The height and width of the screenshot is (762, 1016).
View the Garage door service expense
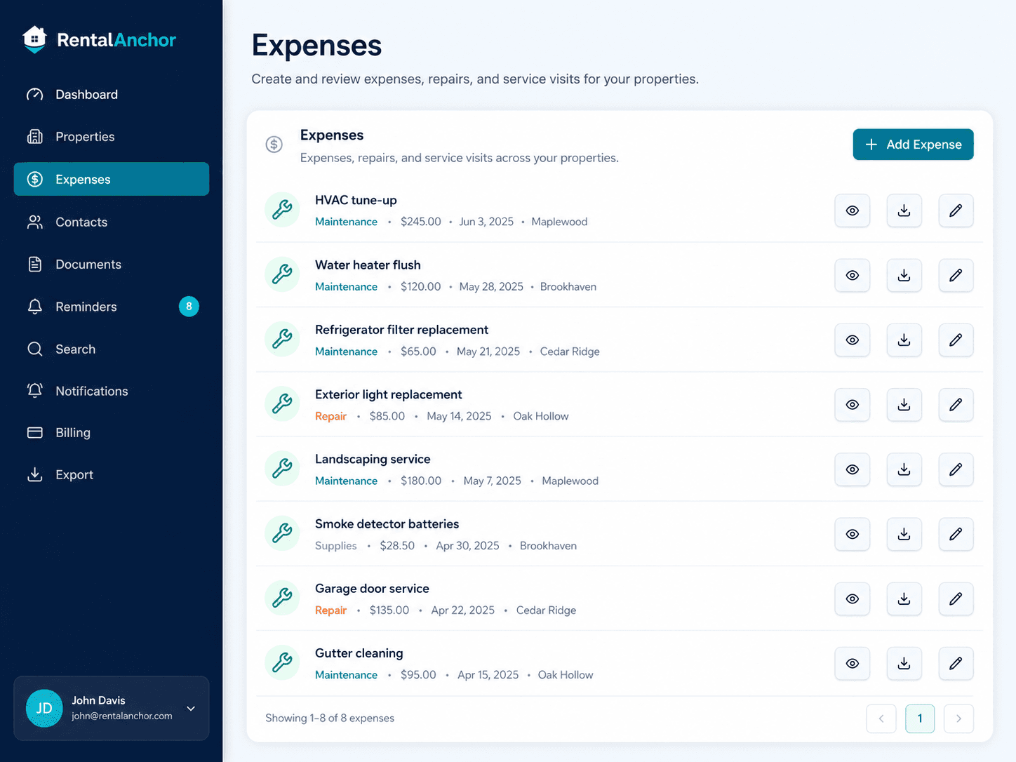tap(852, 599)
